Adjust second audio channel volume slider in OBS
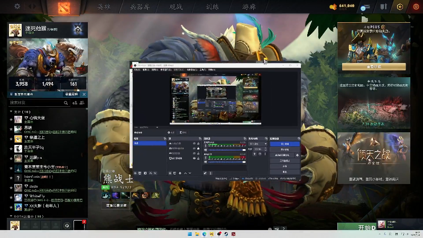 click(227, 162)
